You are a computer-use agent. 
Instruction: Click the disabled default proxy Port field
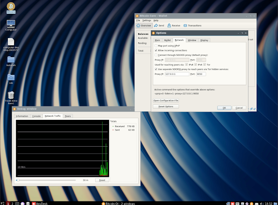tap(201, 60)
